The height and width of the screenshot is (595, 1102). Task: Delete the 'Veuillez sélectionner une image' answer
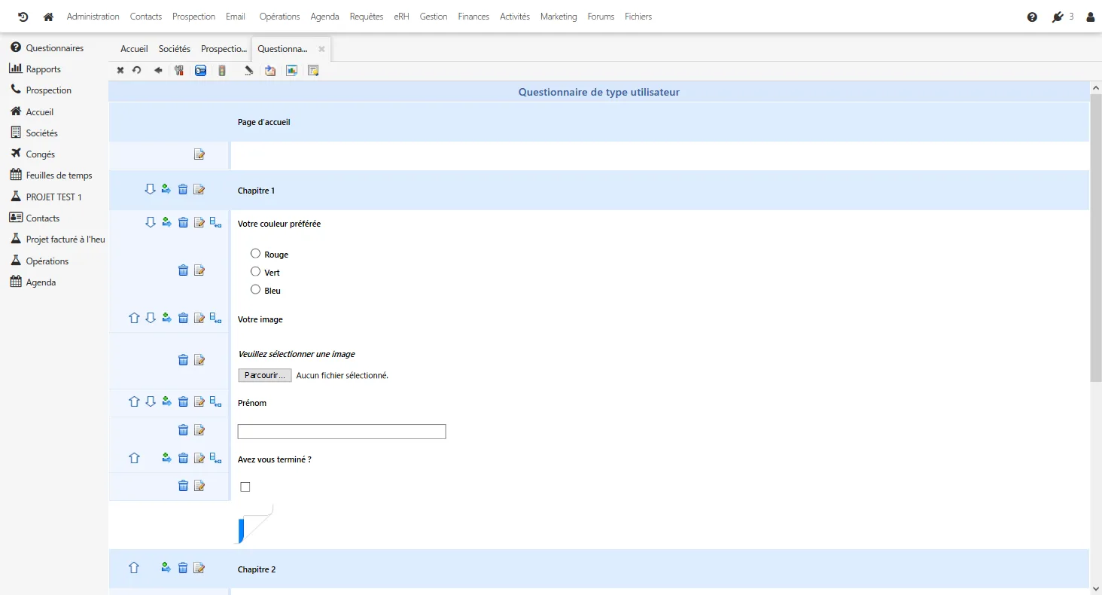183,360
